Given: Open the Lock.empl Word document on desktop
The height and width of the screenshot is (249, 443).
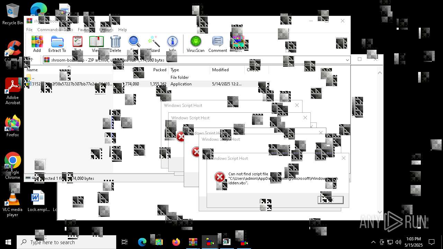Looking at the screenshot, I should click(38, 201).
